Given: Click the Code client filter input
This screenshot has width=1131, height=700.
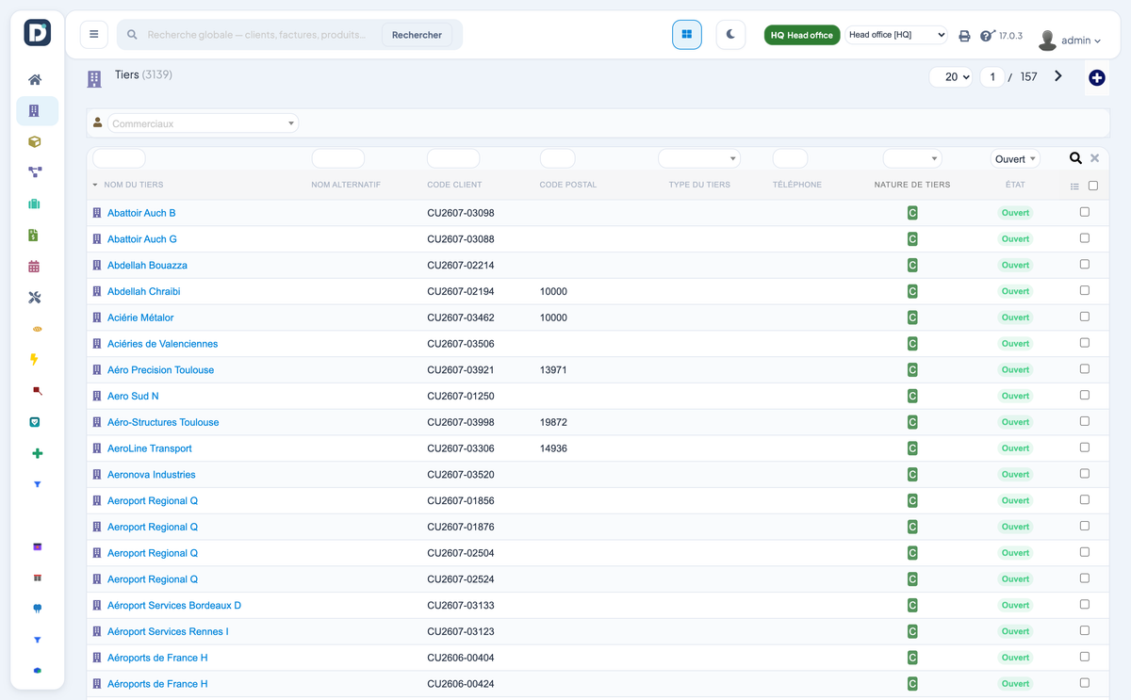Looking at the screenshot, I should click(x=453, y=158).
